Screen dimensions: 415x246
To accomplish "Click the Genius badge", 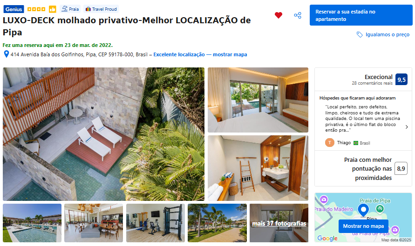I will point(14,9).
